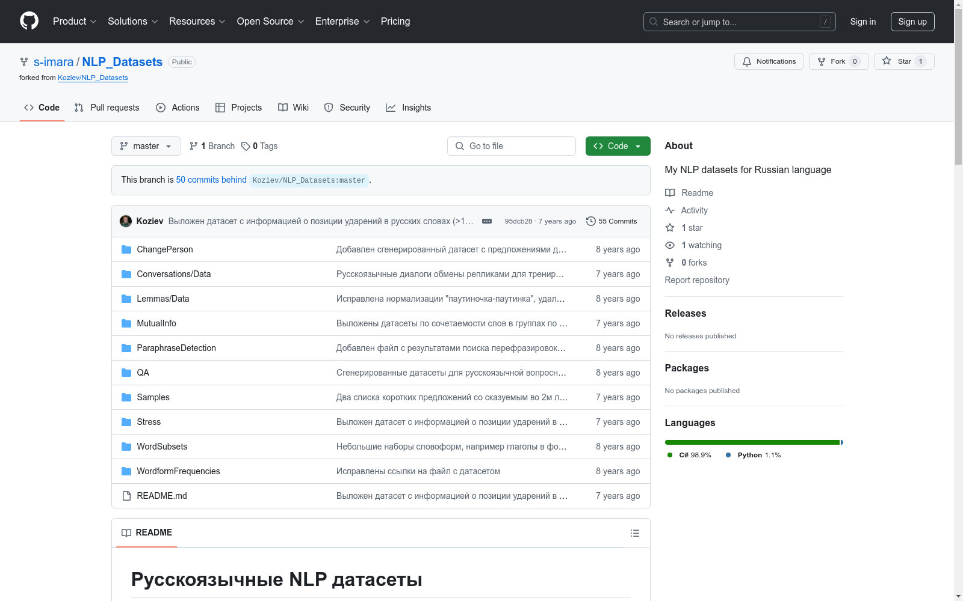Expand the Open Source menu
The image size is (963, 601).
[271, 22]
